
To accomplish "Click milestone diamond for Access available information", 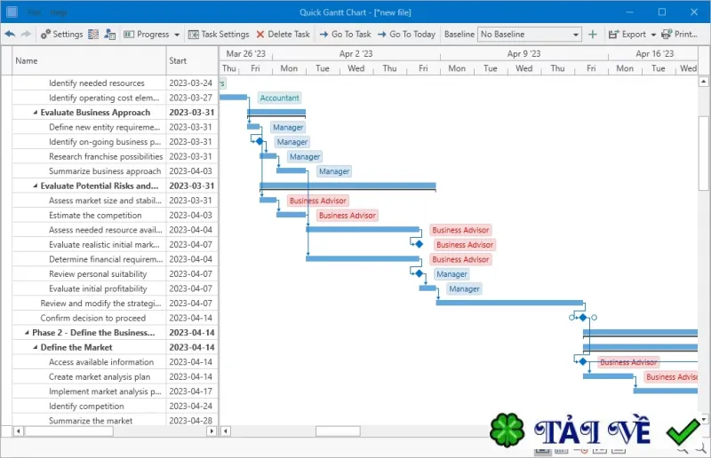I will 583,361.
